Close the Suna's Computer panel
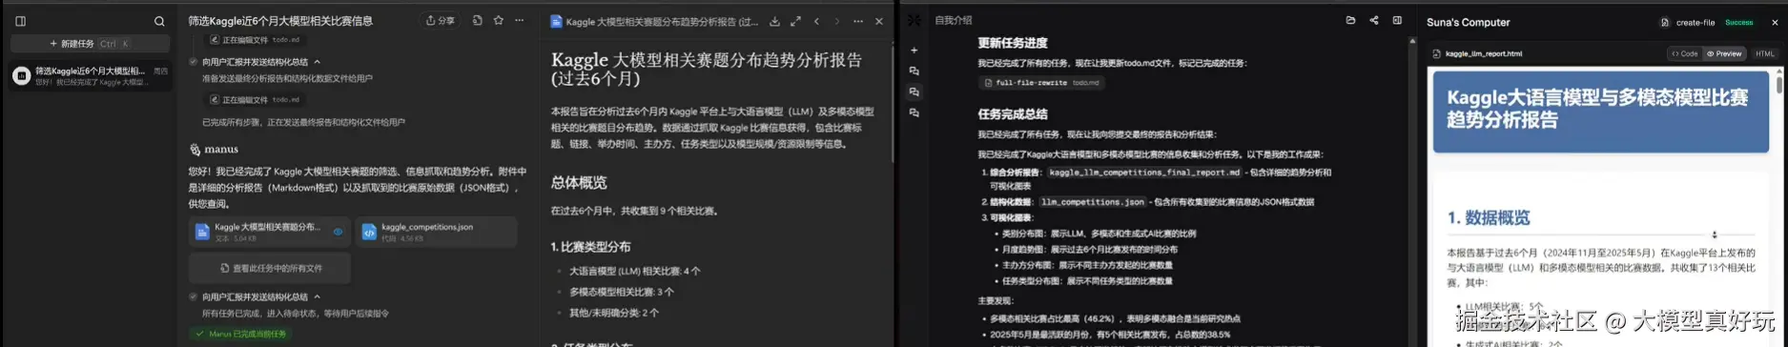This screenshot has height=347, width=1788. (x=1775, y=22)
